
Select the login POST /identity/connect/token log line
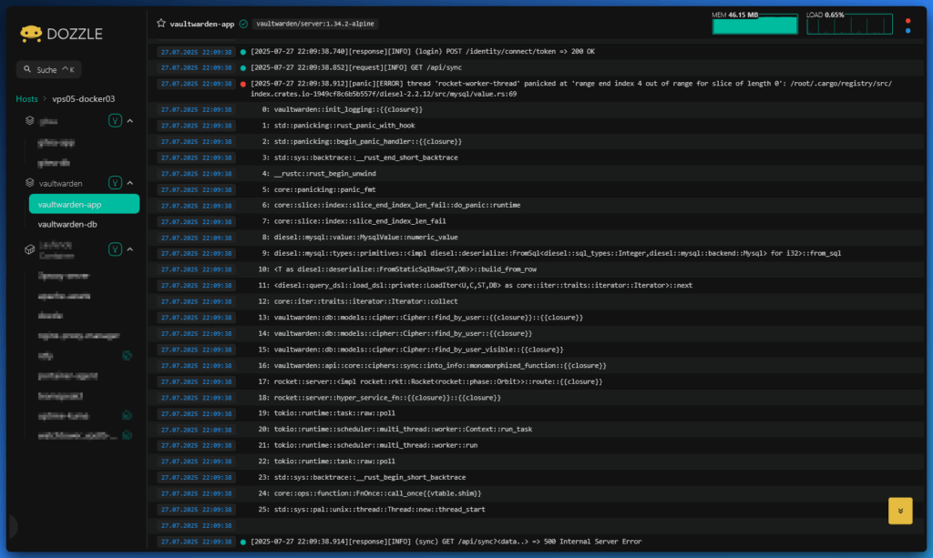[423, 52]
